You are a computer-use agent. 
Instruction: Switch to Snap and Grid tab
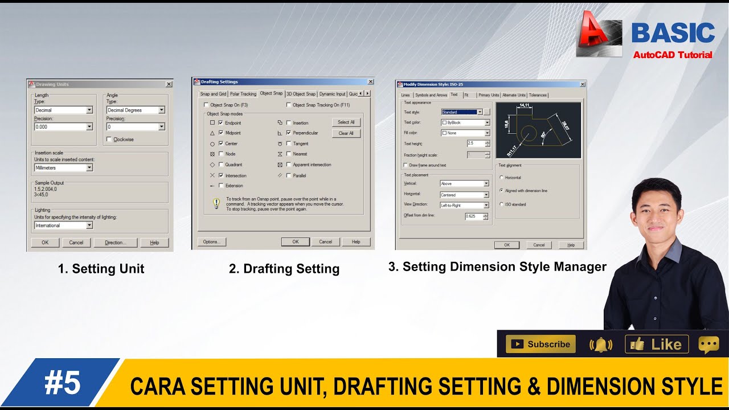[213, 94]
